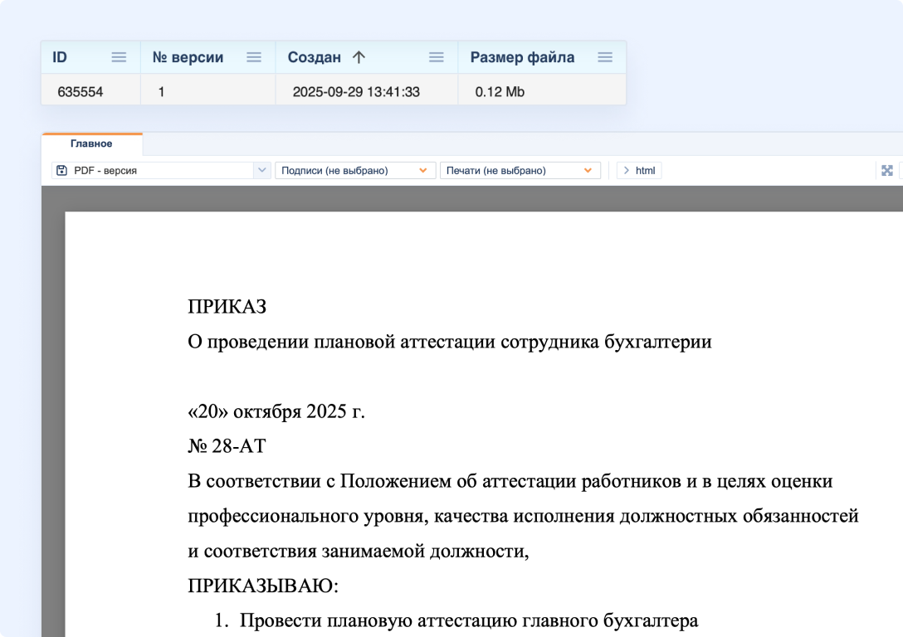Save the displayed PDF version via the floppy icon
The height and width of the screenshot is (637, 903).
click(x=61, y=169)
